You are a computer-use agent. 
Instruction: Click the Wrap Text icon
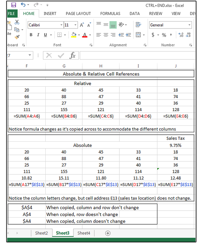tap(138, 25)
